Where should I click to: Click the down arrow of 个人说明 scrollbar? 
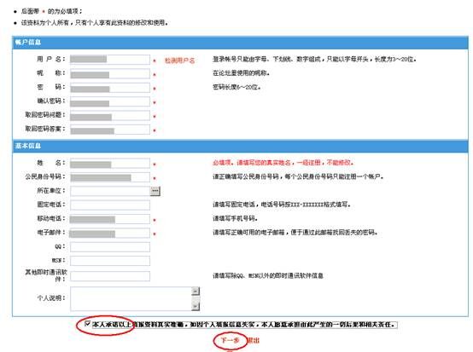click(196, 306)
